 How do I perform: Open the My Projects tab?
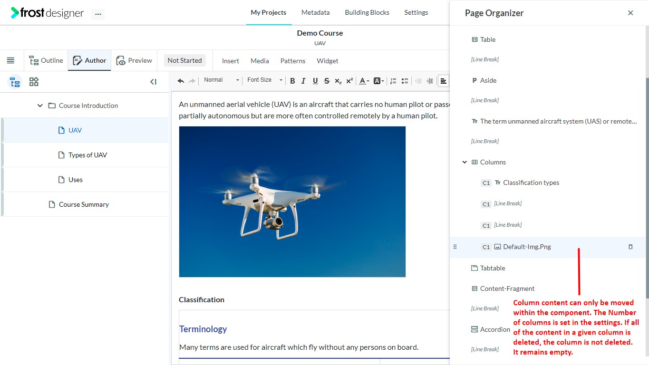coord(269,12)
